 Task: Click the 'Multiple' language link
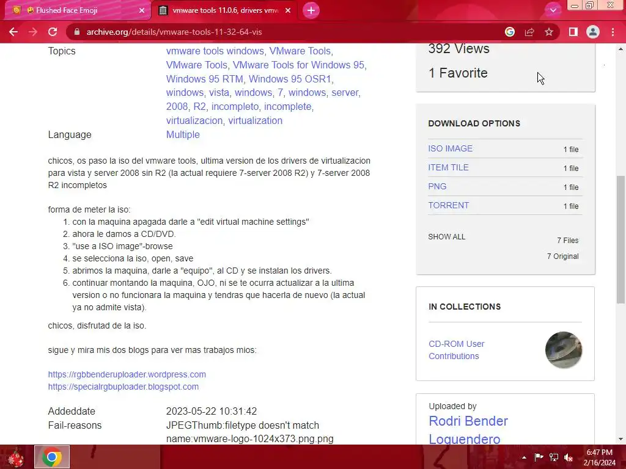point(183,134)
